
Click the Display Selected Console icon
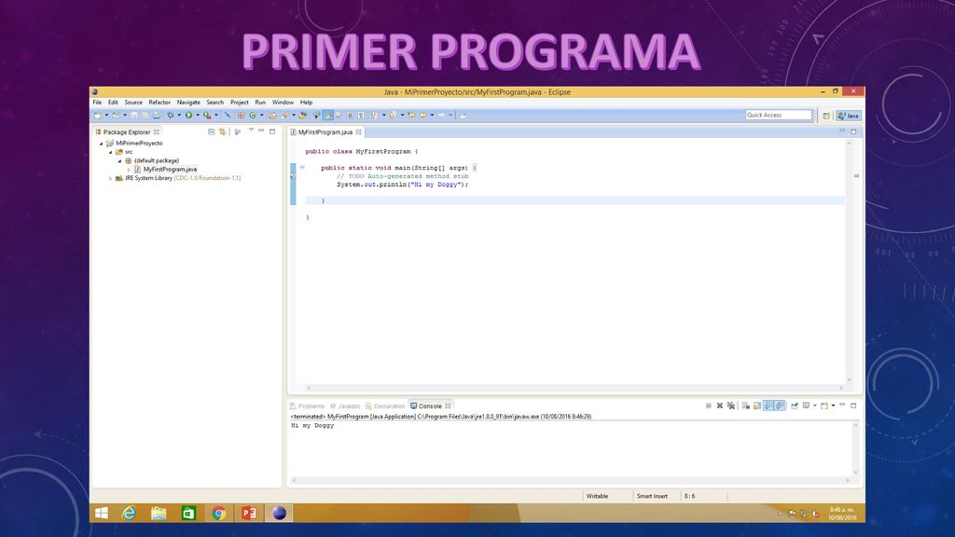[807, 406]
